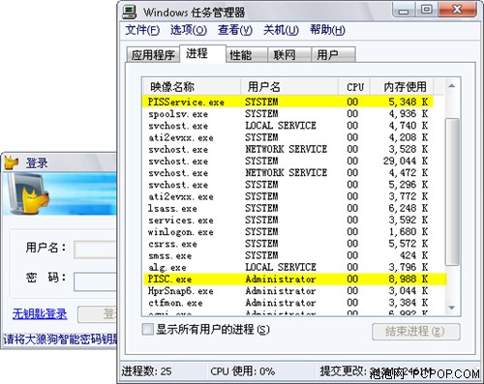Click the Task Manager title bar icon
The width and height of the screenshot is (484, 384).
click(130, 12)
